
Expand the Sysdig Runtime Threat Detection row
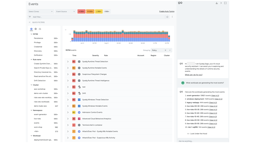click(68, 62)
